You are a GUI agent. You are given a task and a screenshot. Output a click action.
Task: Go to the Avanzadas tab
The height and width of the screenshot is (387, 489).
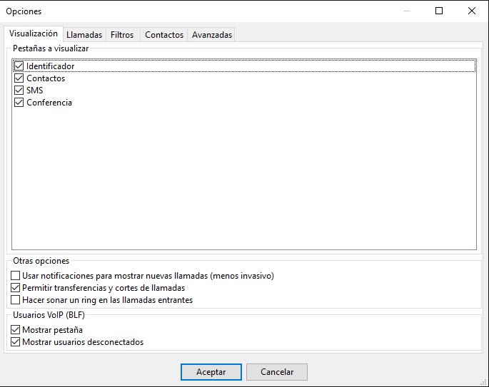[x=212, y=35]
